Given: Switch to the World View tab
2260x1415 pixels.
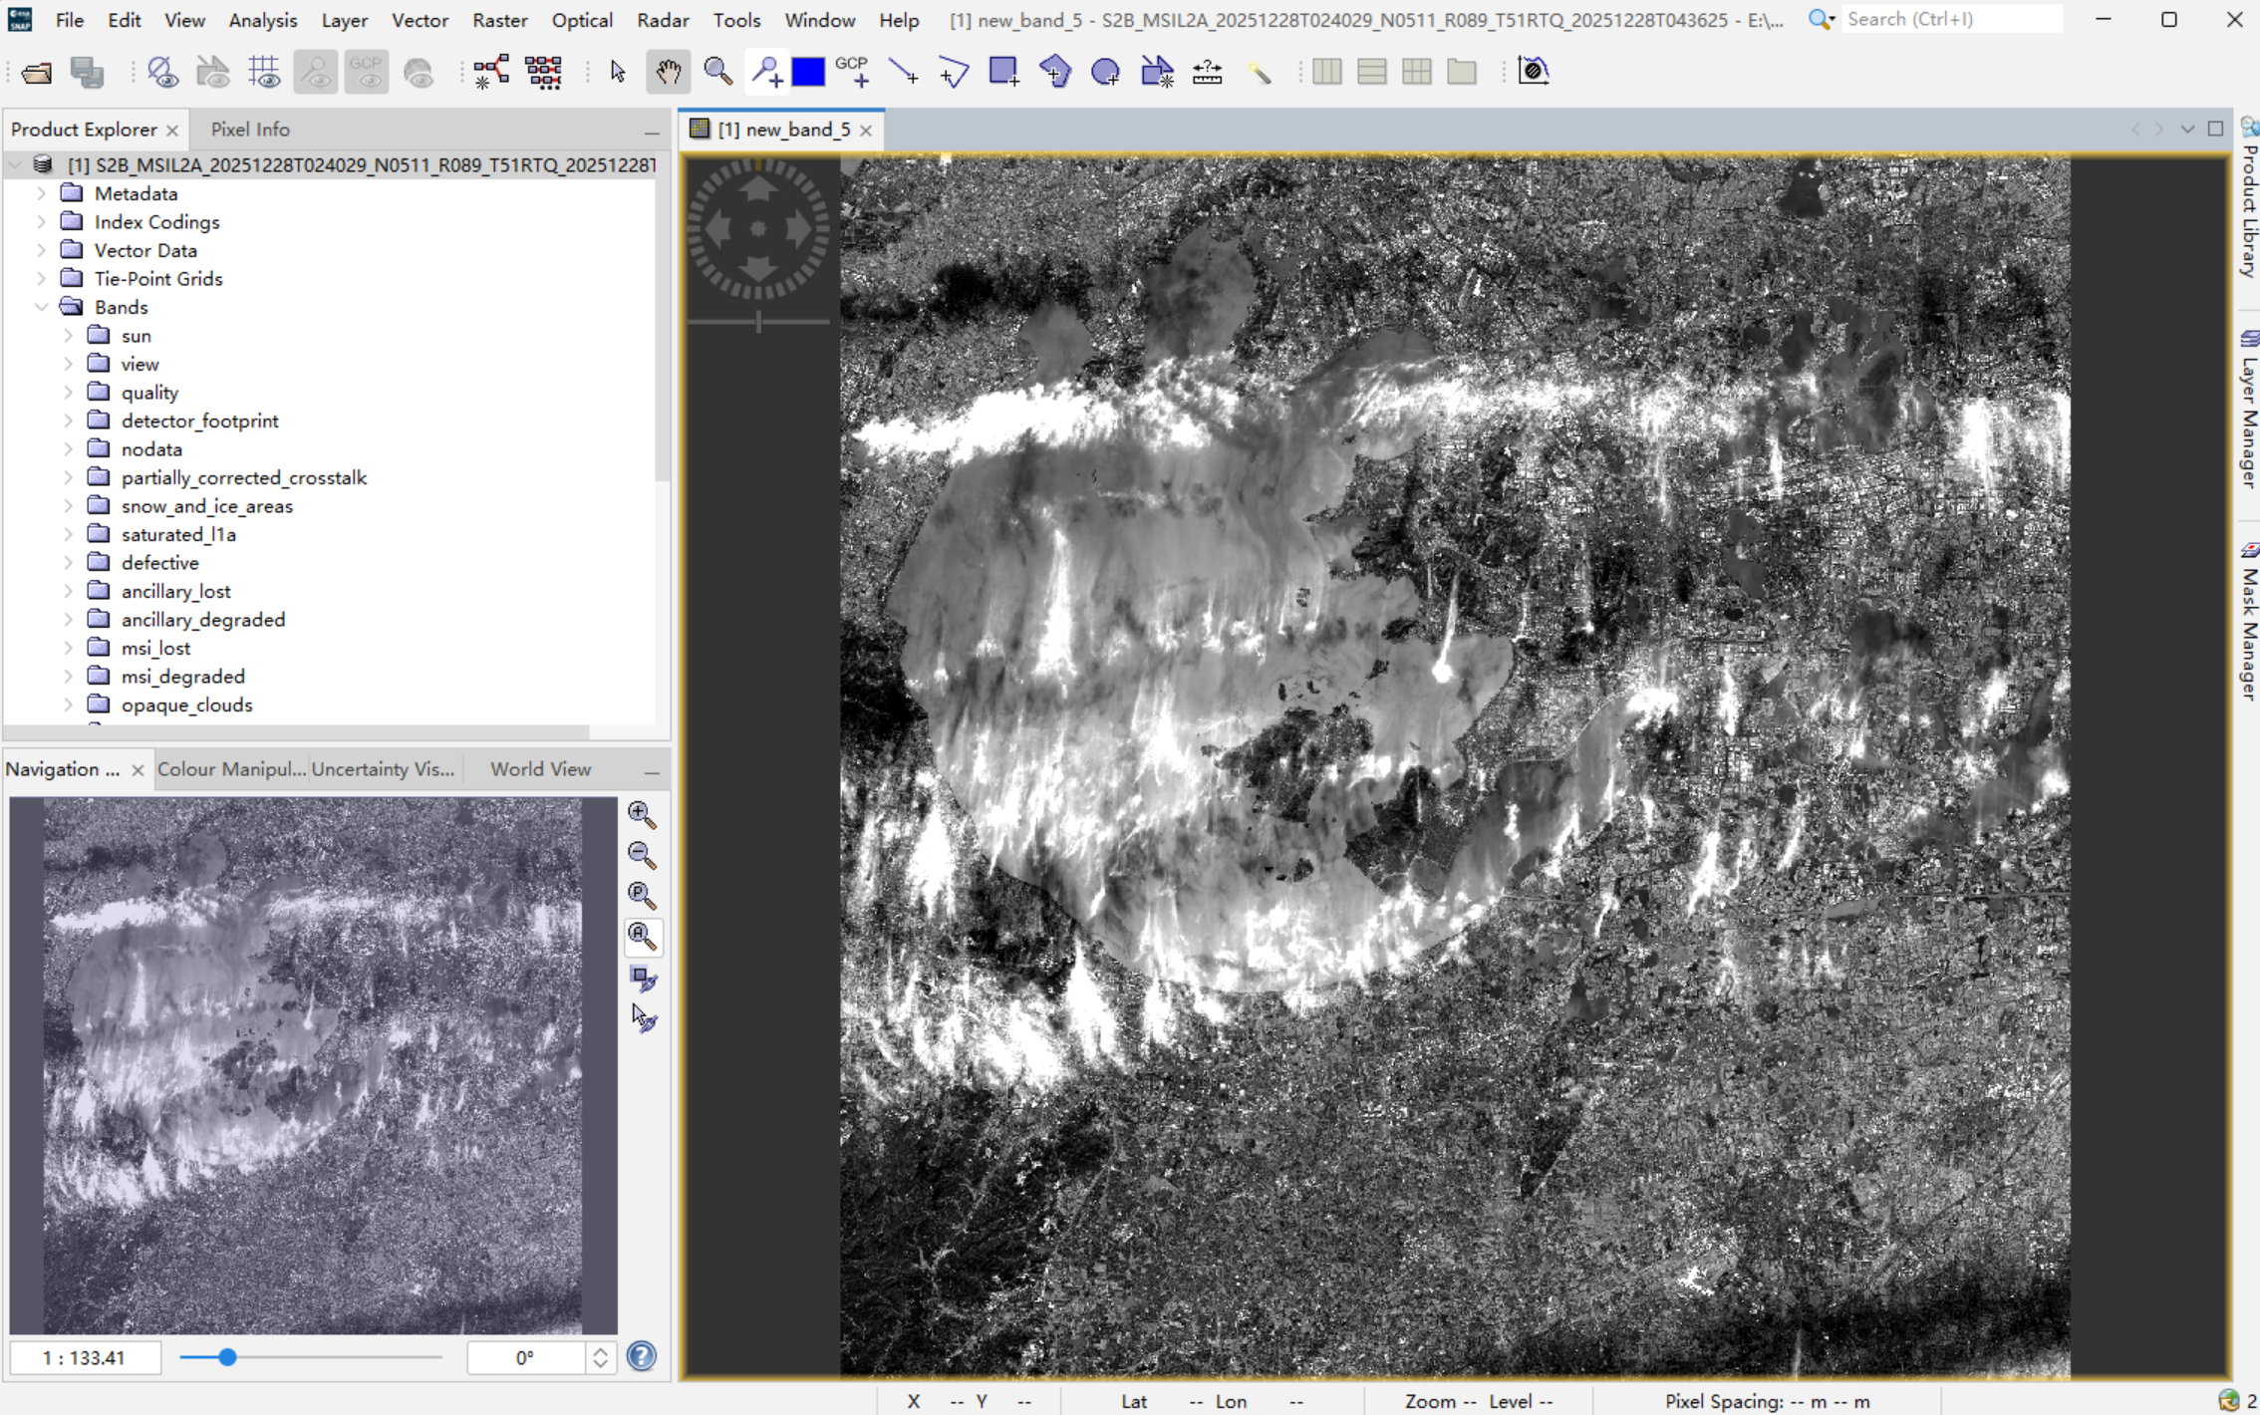Looking at the screenshot, I should pos(540,768).
